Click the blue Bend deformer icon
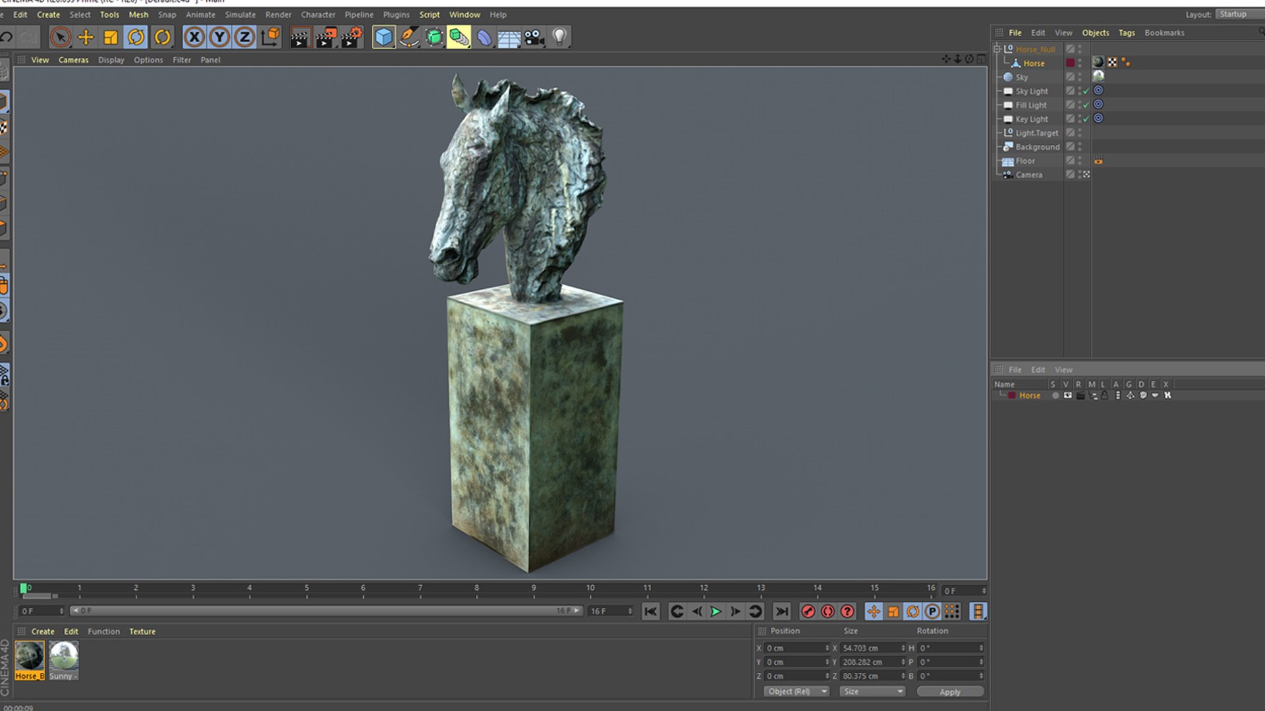This screenshot has width=1265, height=711. click(484, 38)
